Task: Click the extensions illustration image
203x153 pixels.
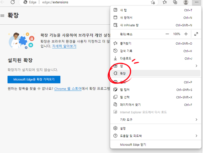Action: (x=22, y=41)
